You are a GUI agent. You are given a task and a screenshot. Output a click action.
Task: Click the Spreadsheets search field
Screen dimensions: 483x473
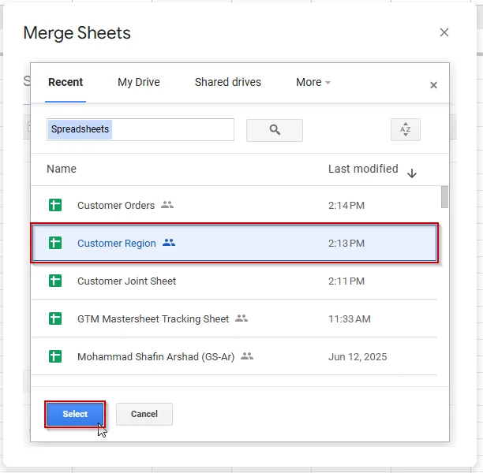[140, 129]
